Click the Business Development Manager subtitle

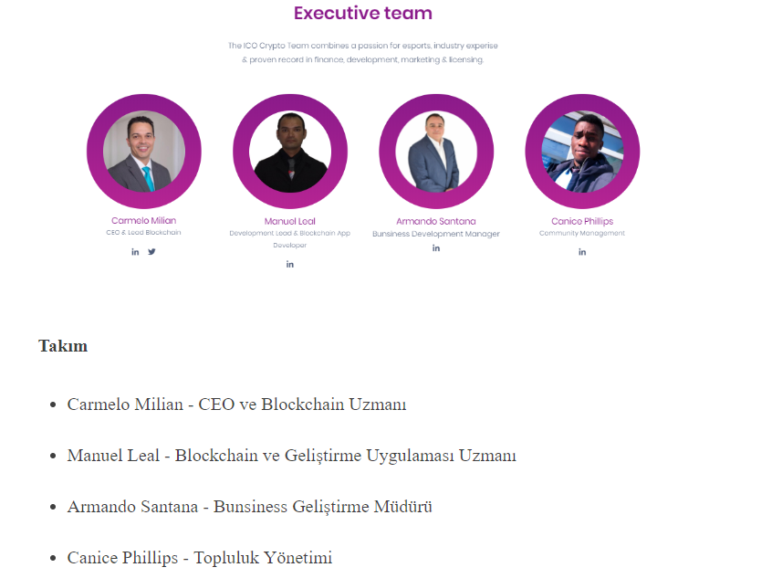point(436,234)
